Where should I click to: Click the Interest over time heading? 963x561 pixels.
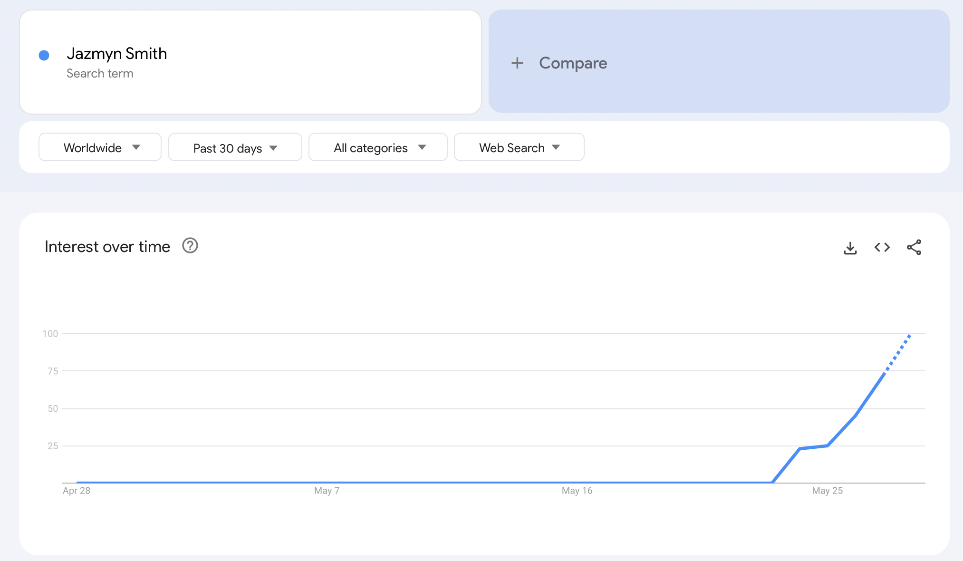[107, 247]
